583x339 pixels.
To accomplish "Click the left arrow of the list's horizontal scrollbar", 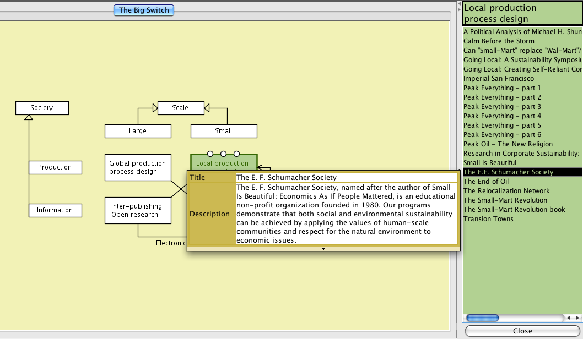I will 568,318.
